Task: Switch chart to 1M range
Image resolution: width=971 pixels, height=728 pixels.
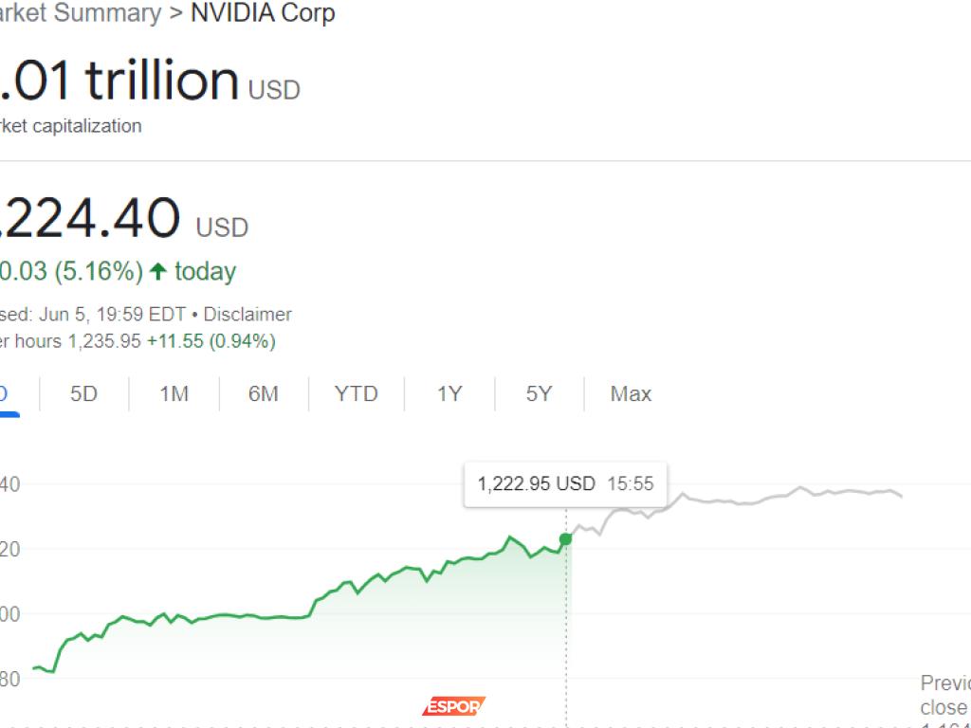Action: pyautogui.click(x=174, y=393)
